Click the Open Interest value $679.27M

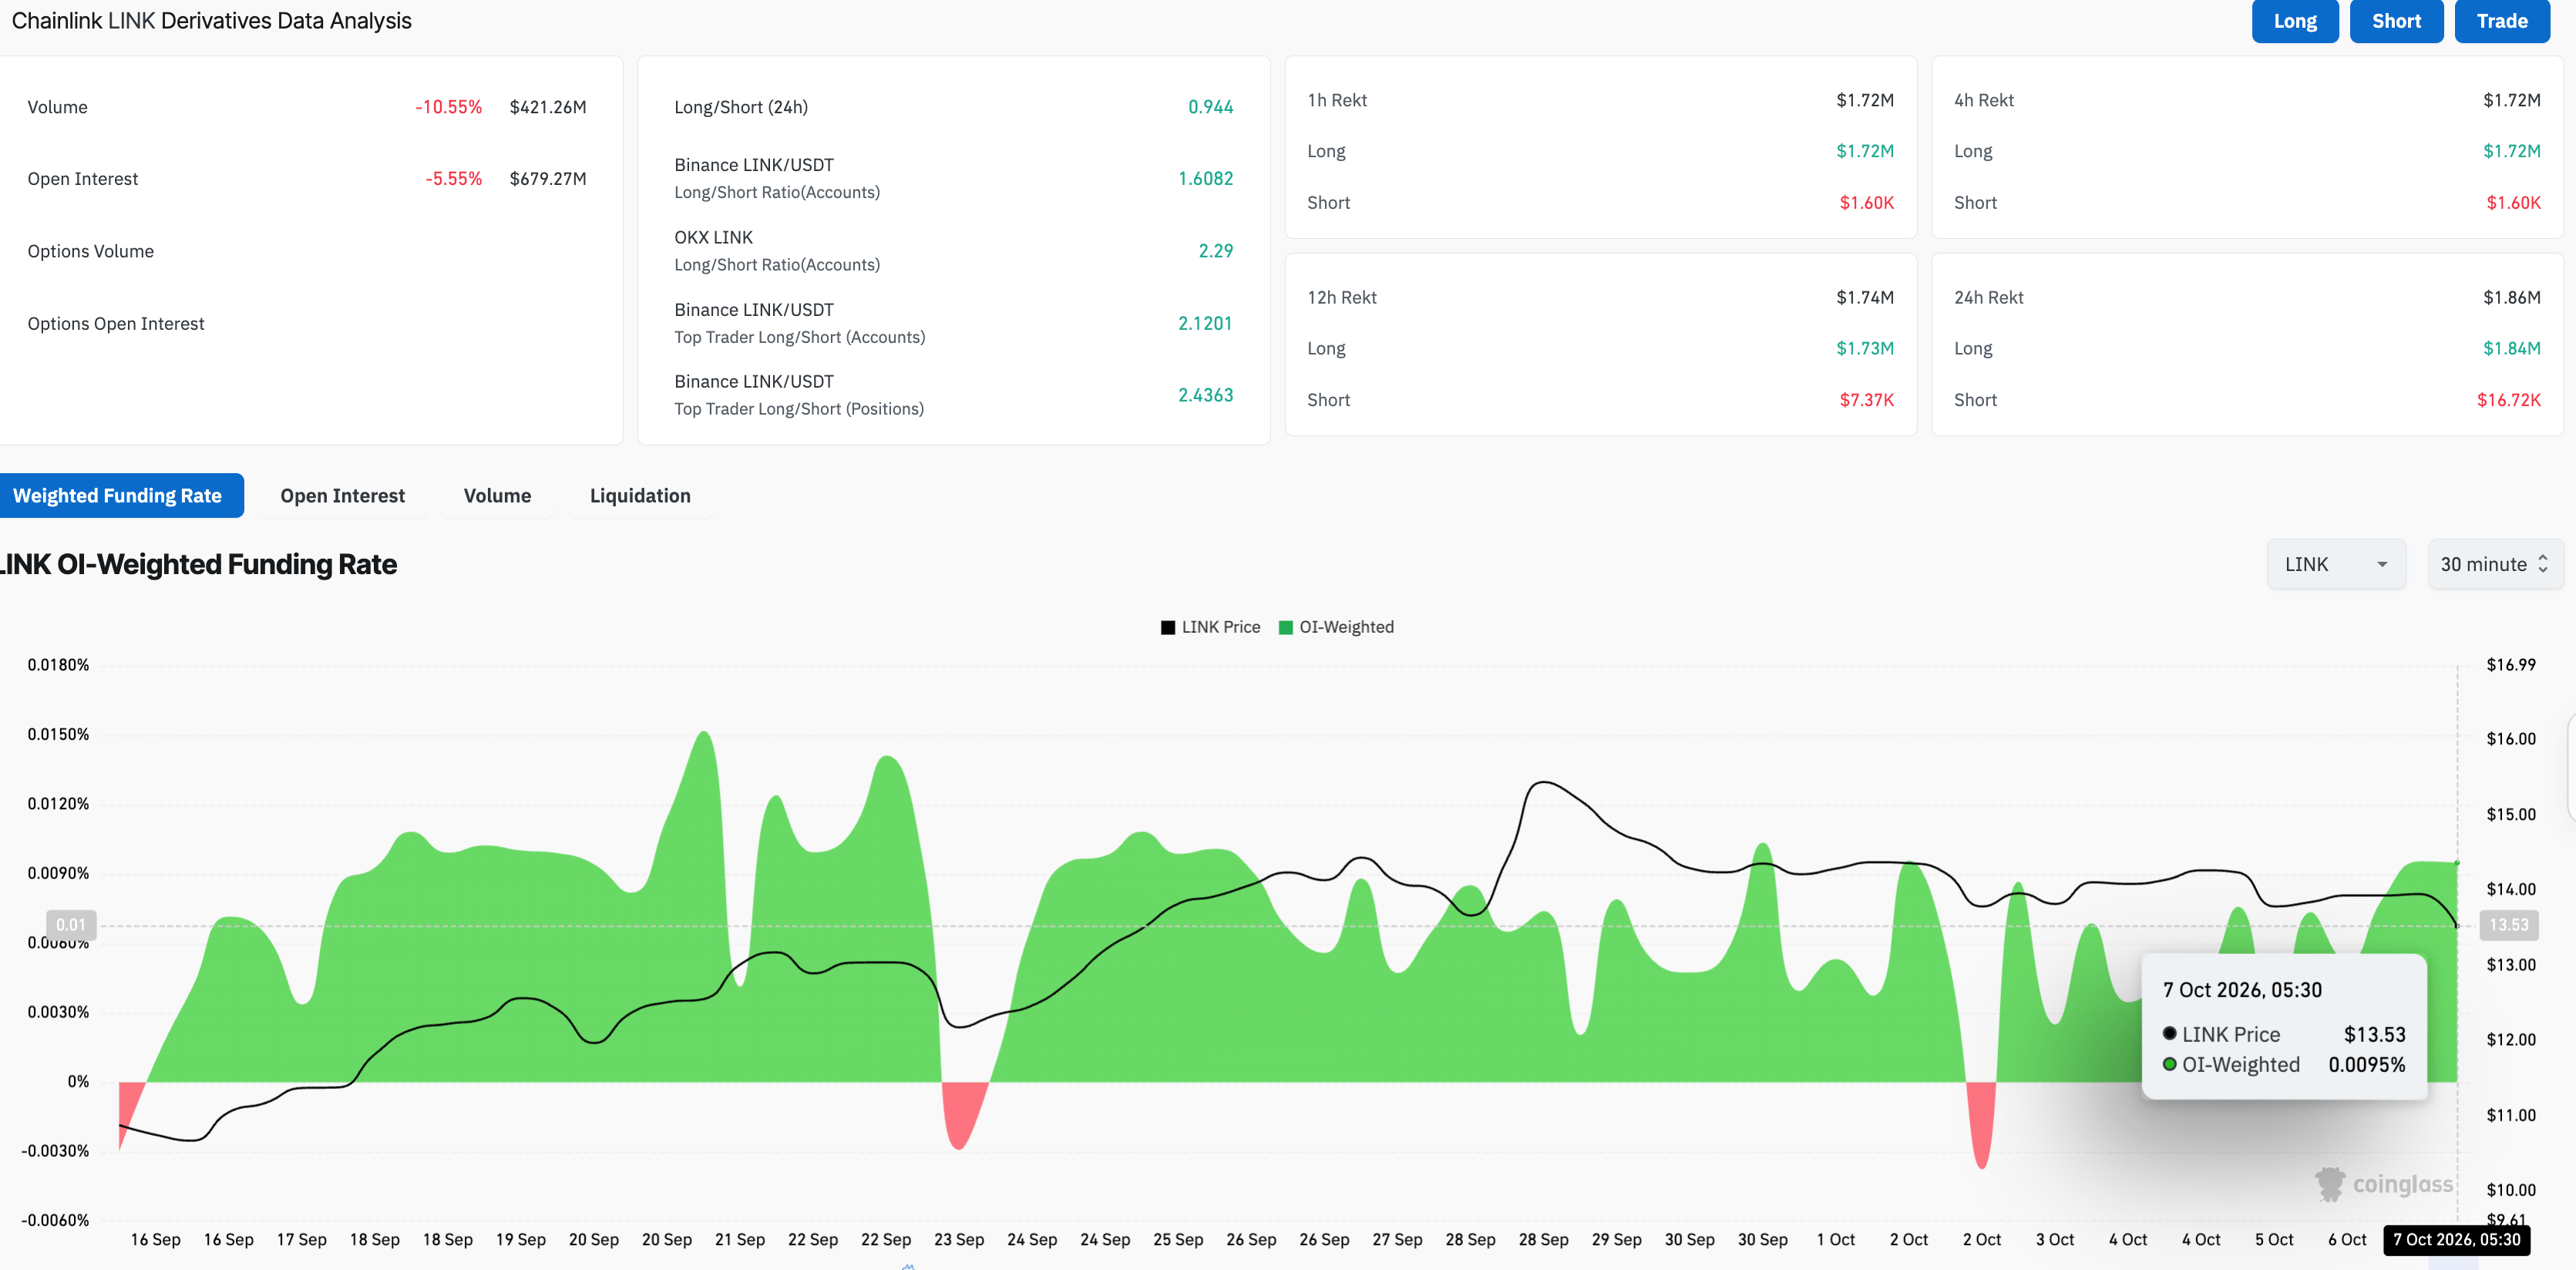pos(548,179)
